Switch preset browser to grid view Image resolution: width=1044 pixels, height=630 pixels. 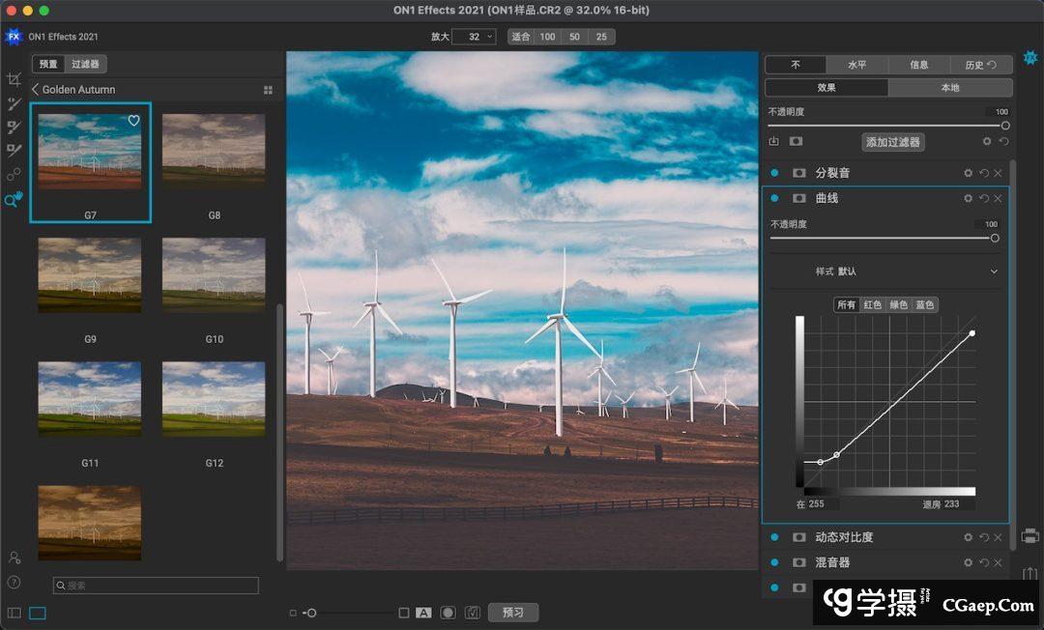pos(268,90)
